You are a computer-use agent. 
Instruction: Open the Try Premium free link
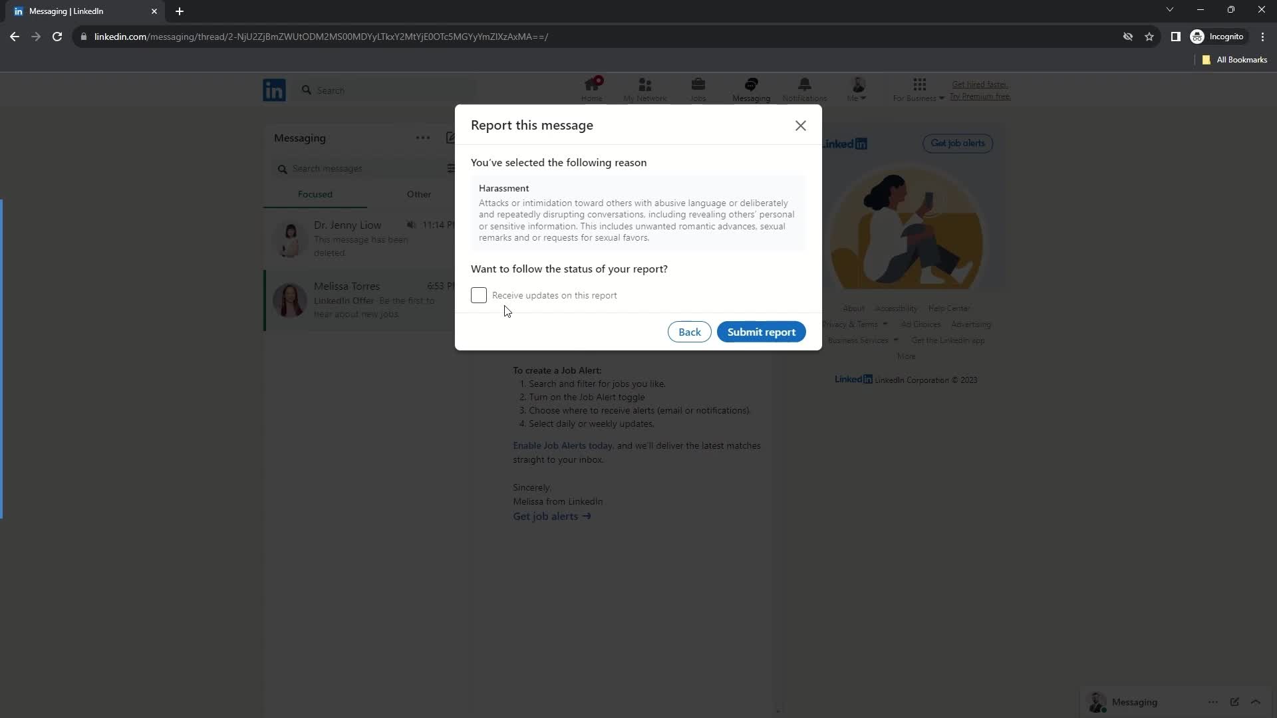(980, 96)
